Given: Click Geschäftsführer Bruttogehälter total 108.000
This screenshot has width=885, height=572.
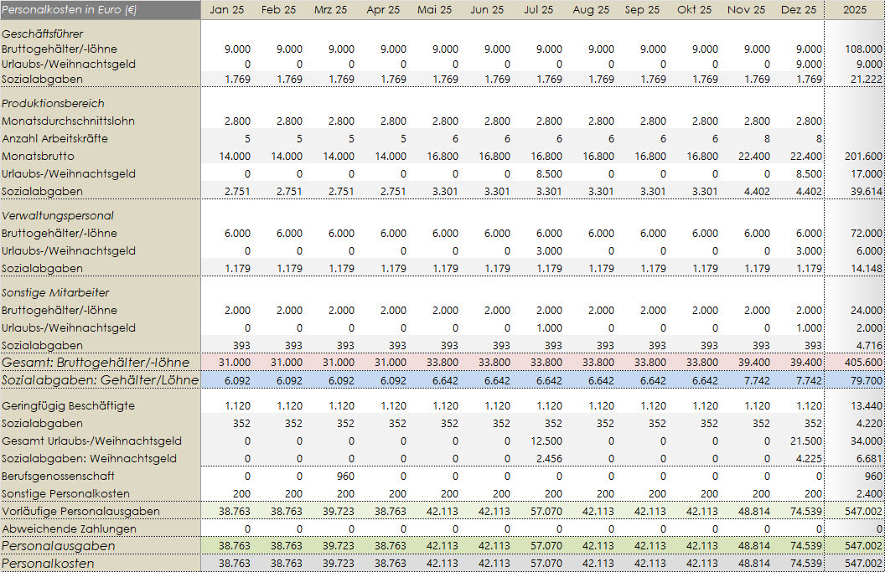Looking at the screenshot, I should click(x=863, y=49).
